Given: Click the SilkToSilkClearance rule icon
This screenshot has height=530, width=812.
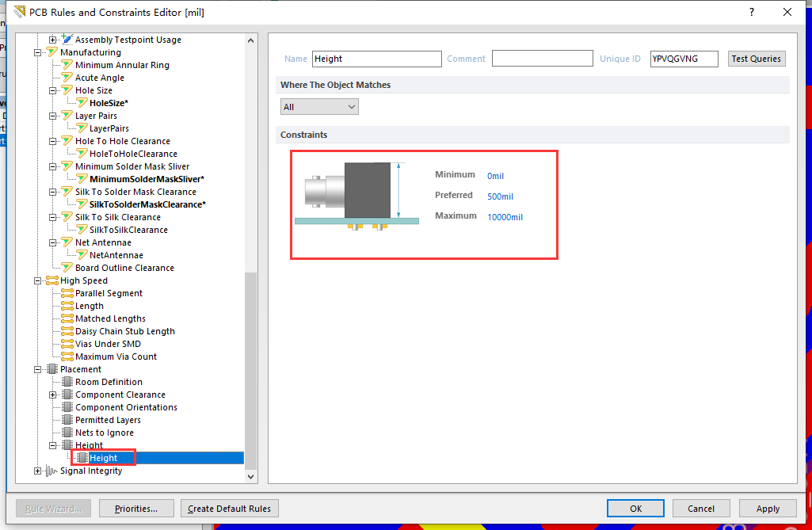Looking at the screenshot, I should point(82,230).
